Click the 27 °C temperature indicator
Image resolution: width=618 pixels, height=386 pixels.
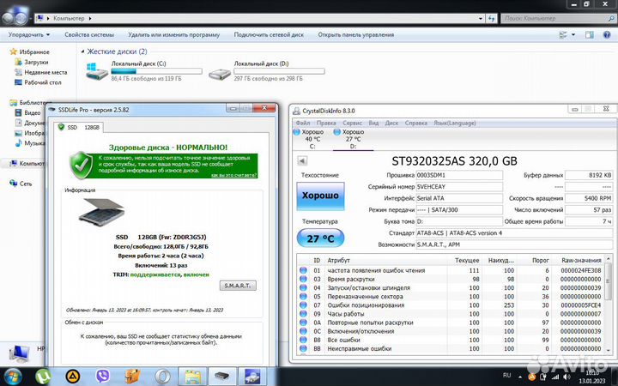[x=320, y=238]
